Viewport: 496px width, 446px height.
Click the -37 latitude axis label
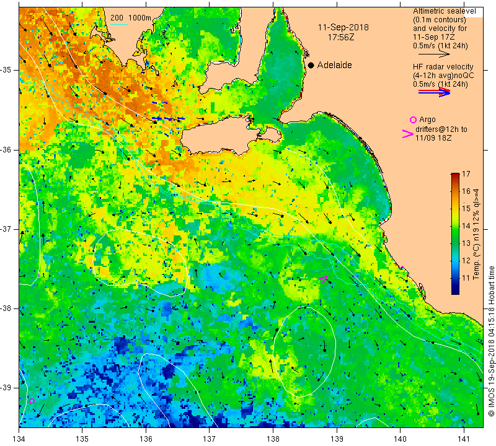tap(8, 229)
